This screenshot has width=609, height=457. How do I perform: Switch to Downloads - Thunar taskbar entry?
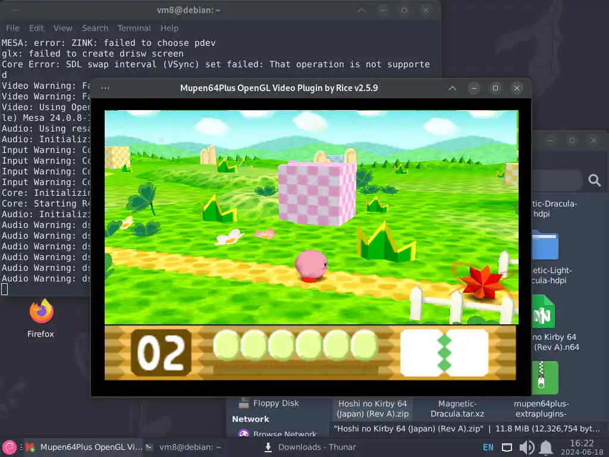tap(310, 447)
